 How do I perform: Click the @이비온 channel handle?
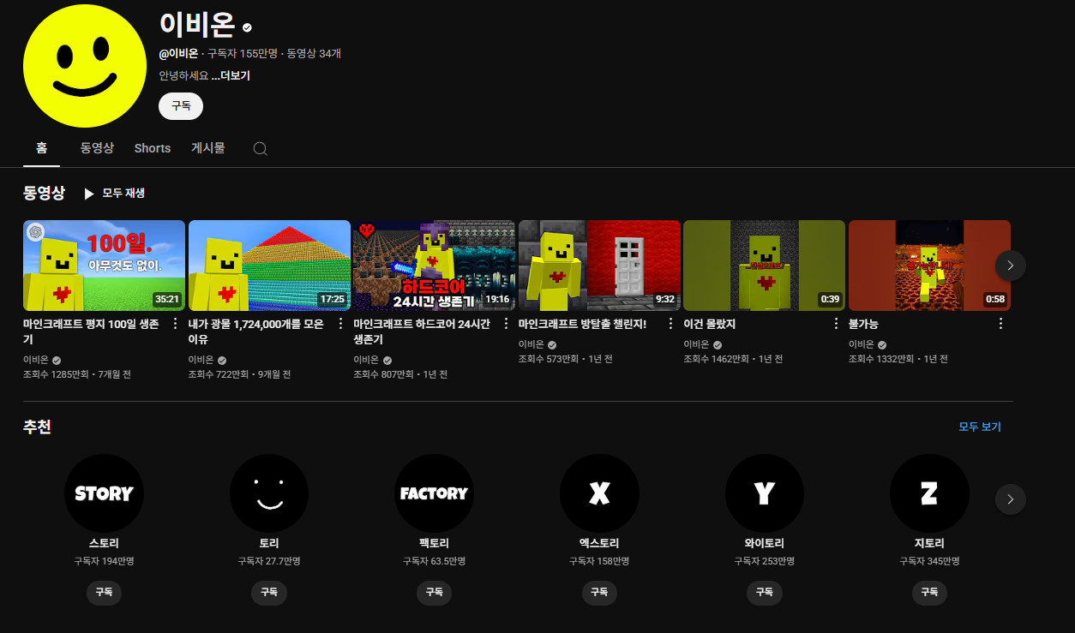178,53
